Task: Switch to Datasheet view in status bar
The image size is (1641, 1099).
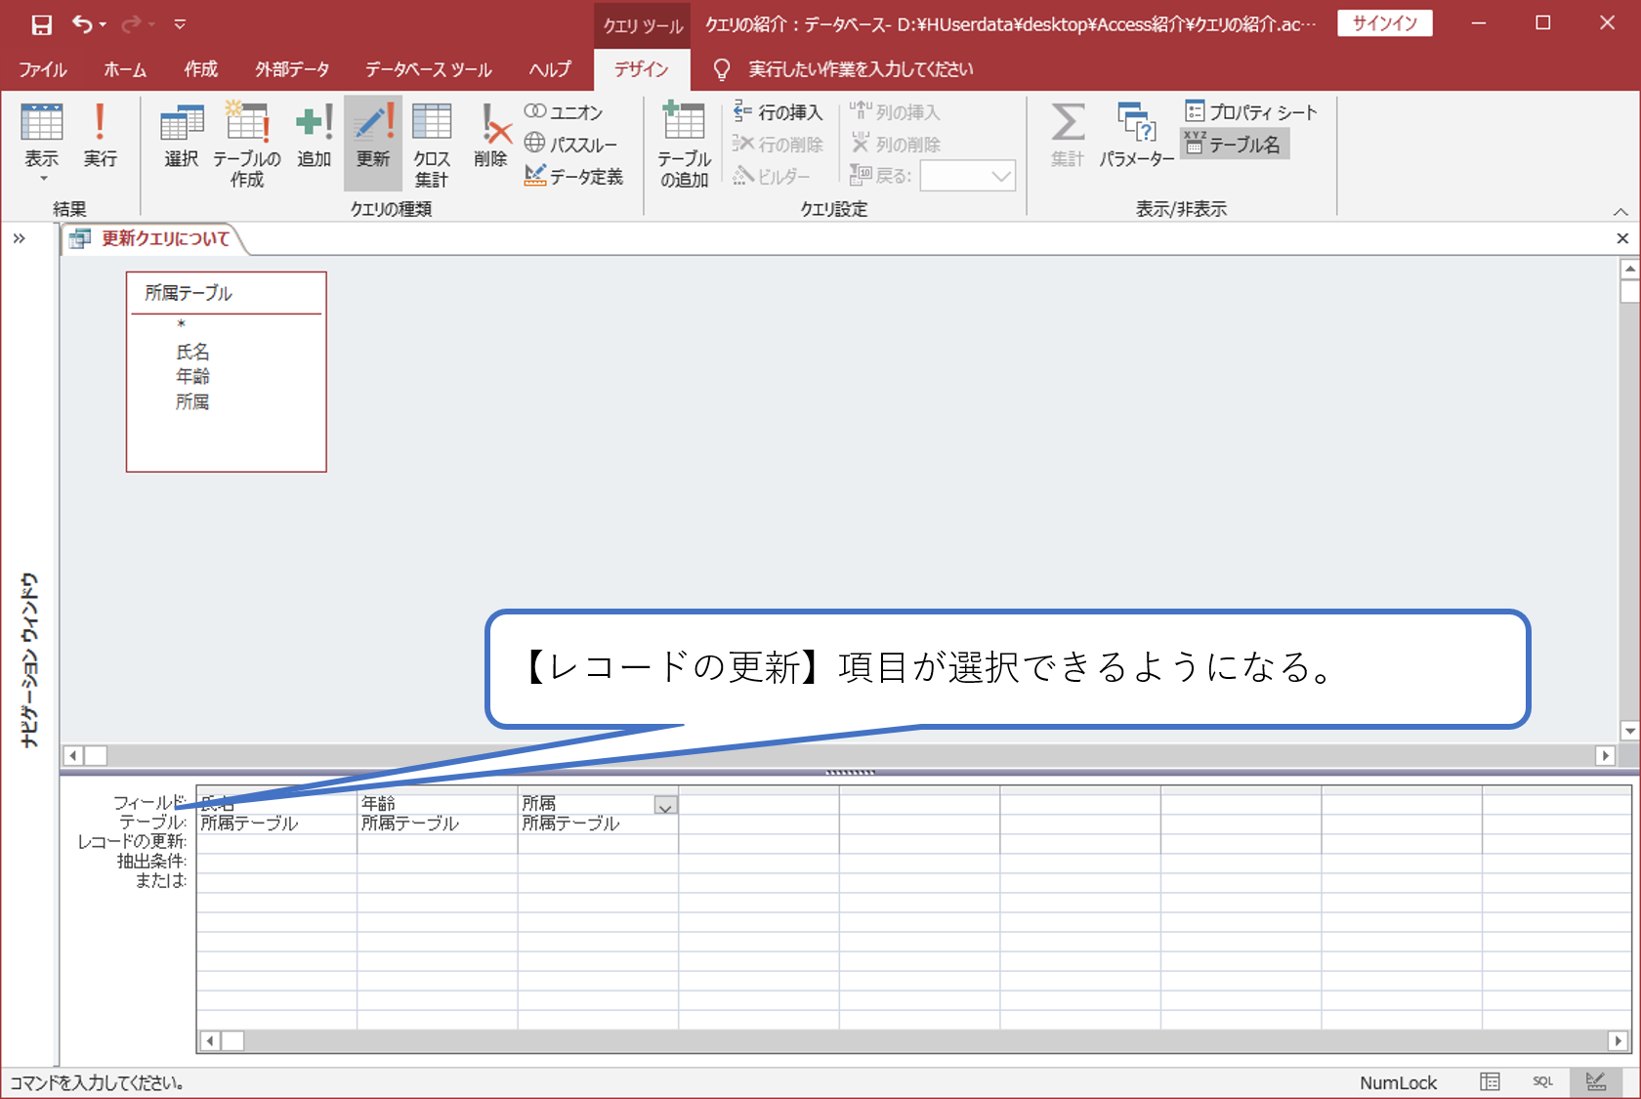Action: [1490, 1082]
